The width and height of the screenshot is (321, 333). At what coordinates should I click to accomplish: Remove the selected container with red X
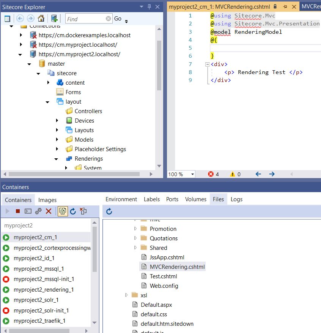point(49,211)
